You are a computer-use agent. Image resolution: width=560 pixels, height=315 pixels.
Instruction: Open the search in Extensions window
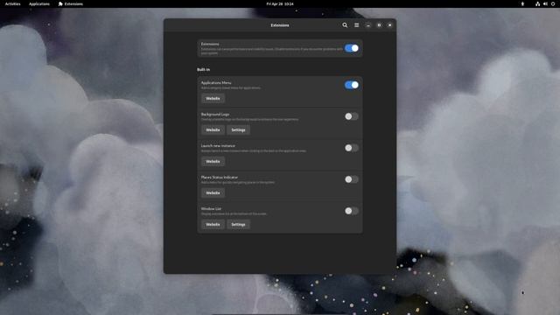coord(345,25)
